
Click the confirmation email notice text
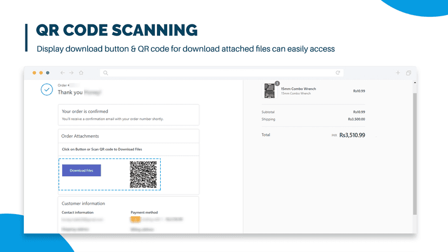pyautogui.click(x=113, y=119)
